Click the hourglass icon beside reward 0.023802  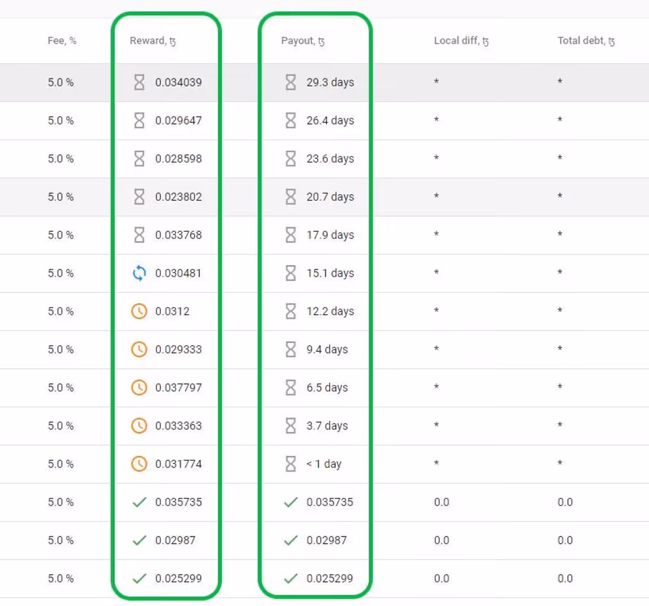(139, 197)
